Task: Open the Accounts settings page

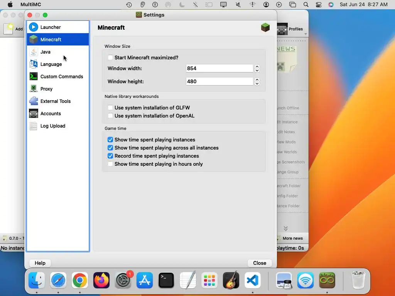Action: point(58,113)
